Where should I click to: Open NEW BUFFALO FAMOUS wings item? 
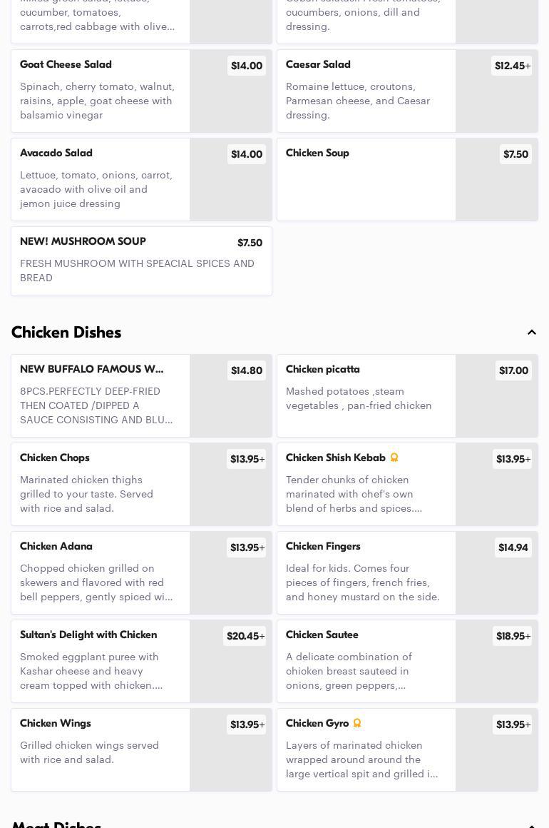pos(100,395)
